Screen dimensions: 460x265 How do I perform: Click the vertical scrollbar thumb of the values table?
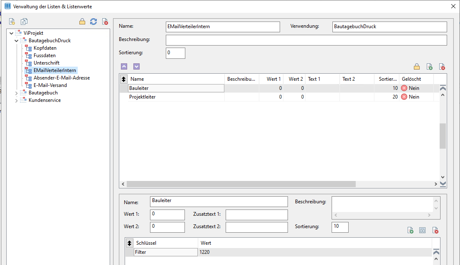(x=443, y=136)
